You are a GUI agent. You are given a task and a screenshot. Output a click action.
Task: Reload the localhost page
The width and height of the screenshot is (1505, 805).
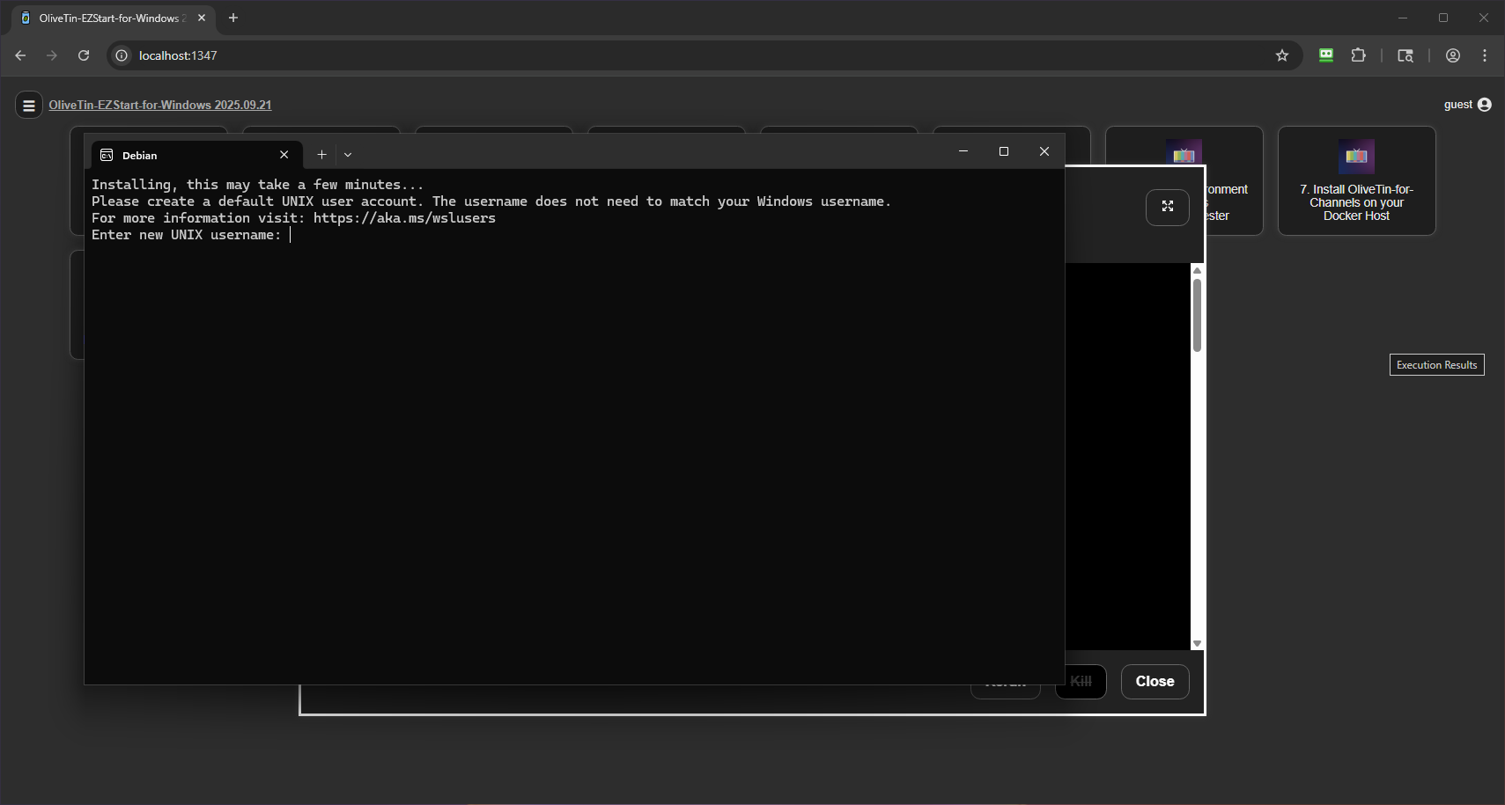tap(84, 55)
